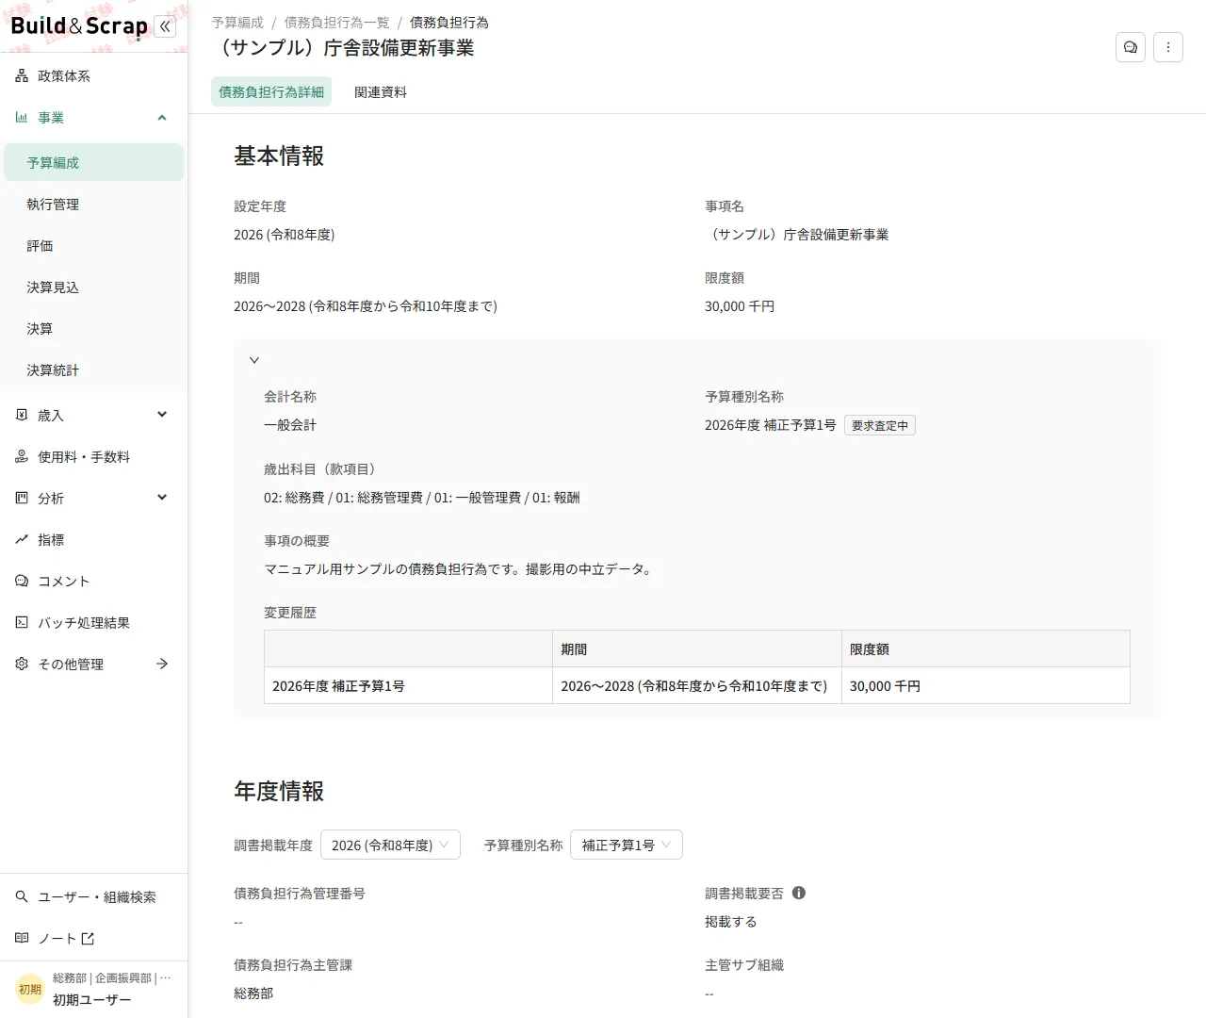Click the Build&Scrap logo
This screenshot has height=1018, width=1206.
pyautogui.click(x=79, y=26)
